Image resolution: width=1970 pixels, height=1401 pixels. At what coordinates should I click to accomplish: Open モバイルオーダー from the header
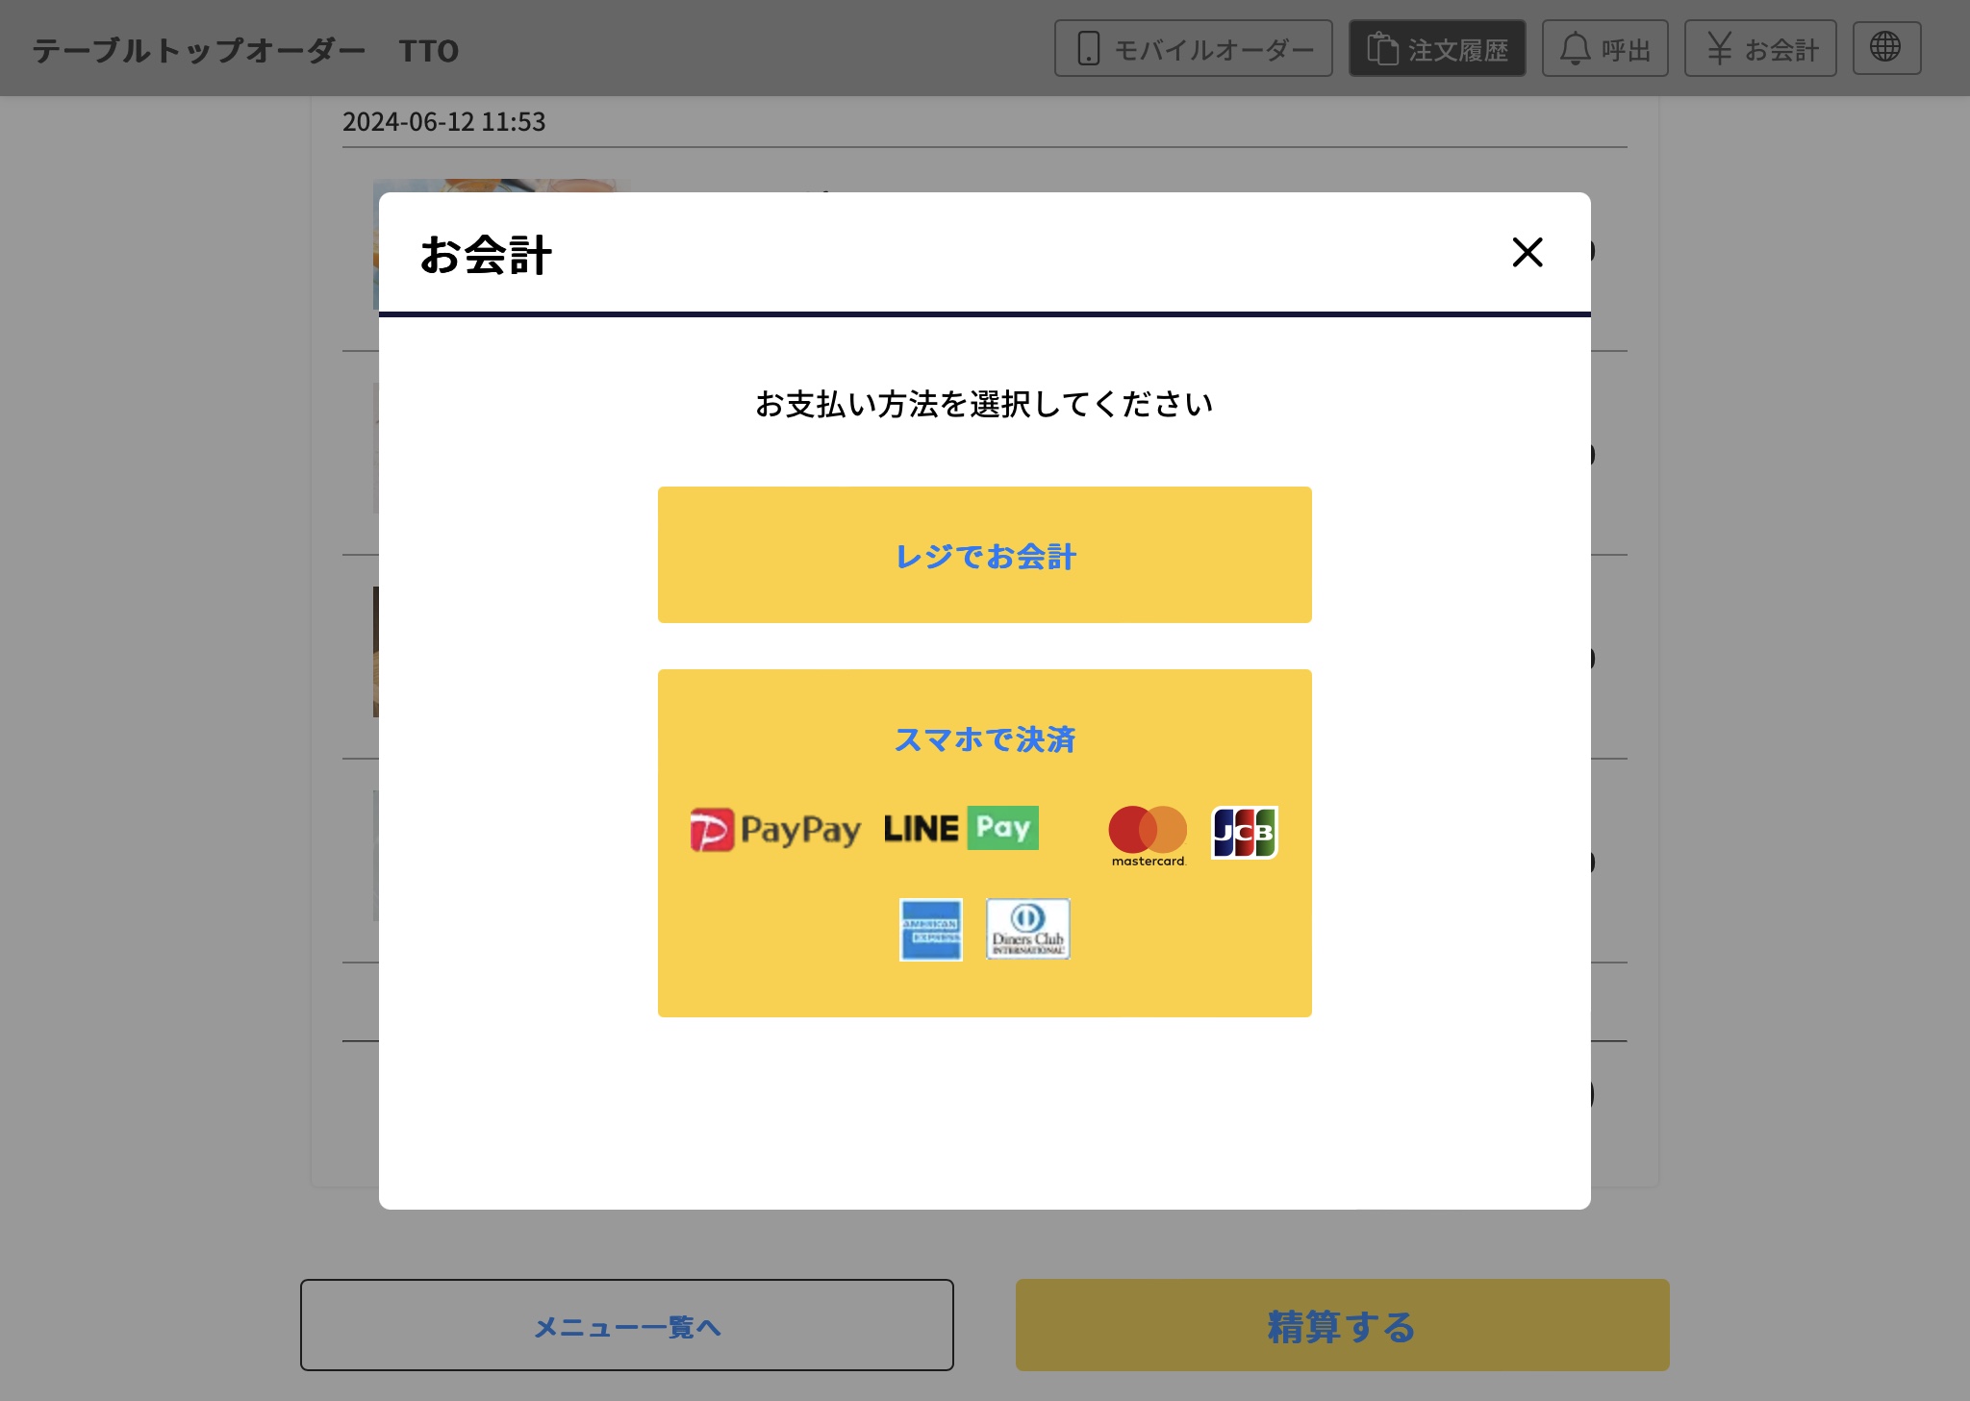point(1193,48)
